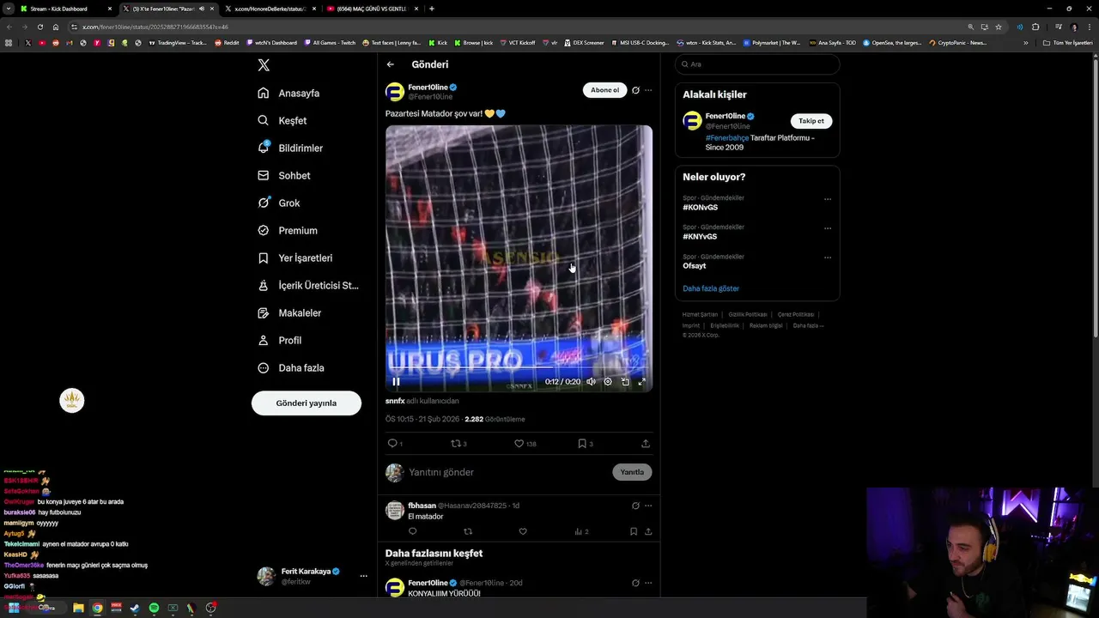This screenshot has height=618, width=1099.
Task: Open more options on fbhasan's reply
Action: point(648,506)
